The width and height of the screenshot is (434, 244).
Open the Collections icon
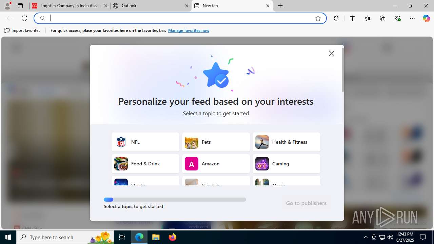pos(382,18)
